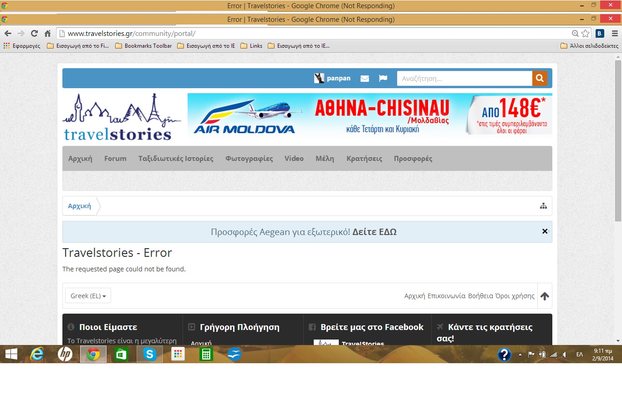The width and height of the screenshot is (622, 400).
Task: Click the browser back arrow
Action: tap(8, 34)
